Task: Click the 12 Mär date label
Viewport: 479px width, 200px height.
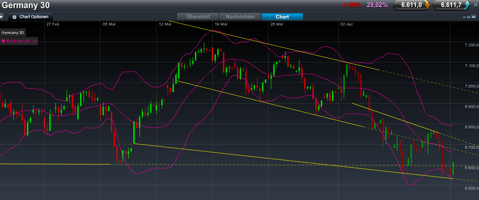Action: click(x=165, y=24)
